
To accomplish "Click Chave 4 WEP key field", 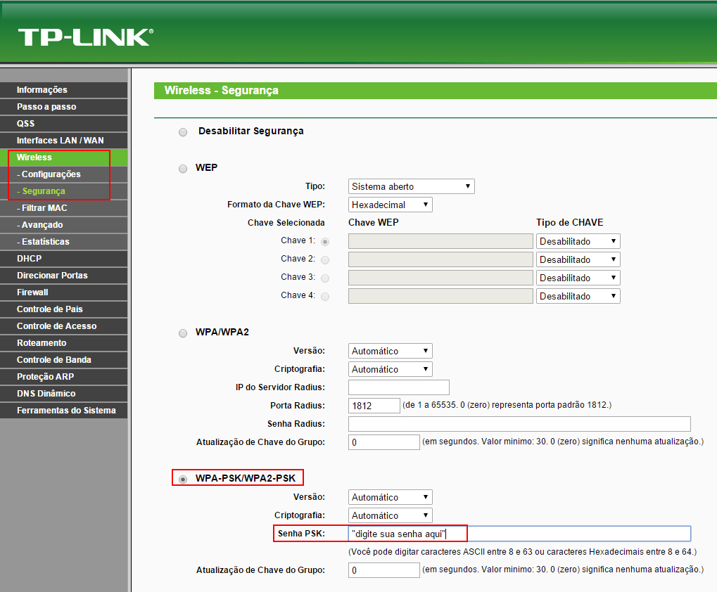I will (440, 296).
